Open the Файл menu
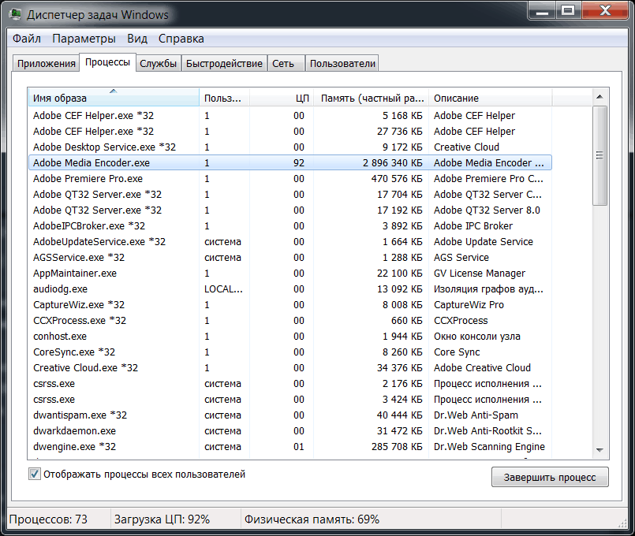 [27, 39]
